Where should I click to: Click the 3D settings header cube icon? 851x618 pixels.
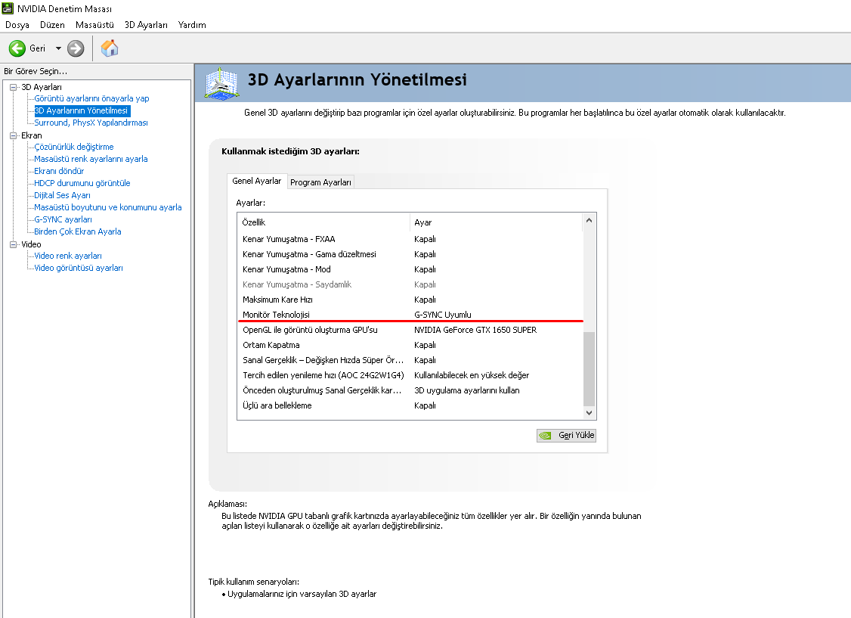[x=221, y=83]
